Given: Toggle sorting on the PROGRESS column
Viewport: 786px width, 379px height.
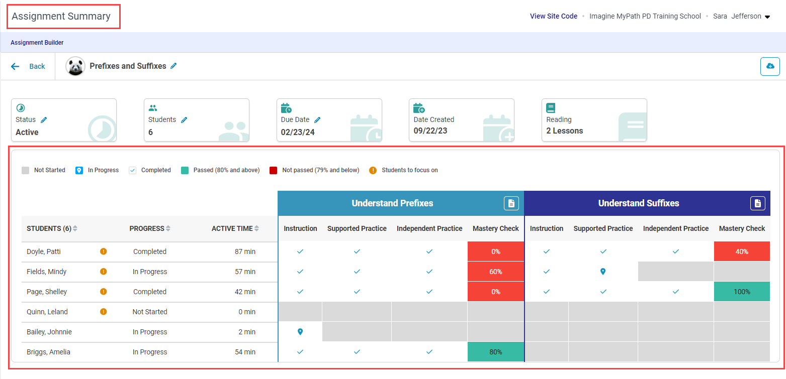Looking at the screenshot, I should coord(167,228).
